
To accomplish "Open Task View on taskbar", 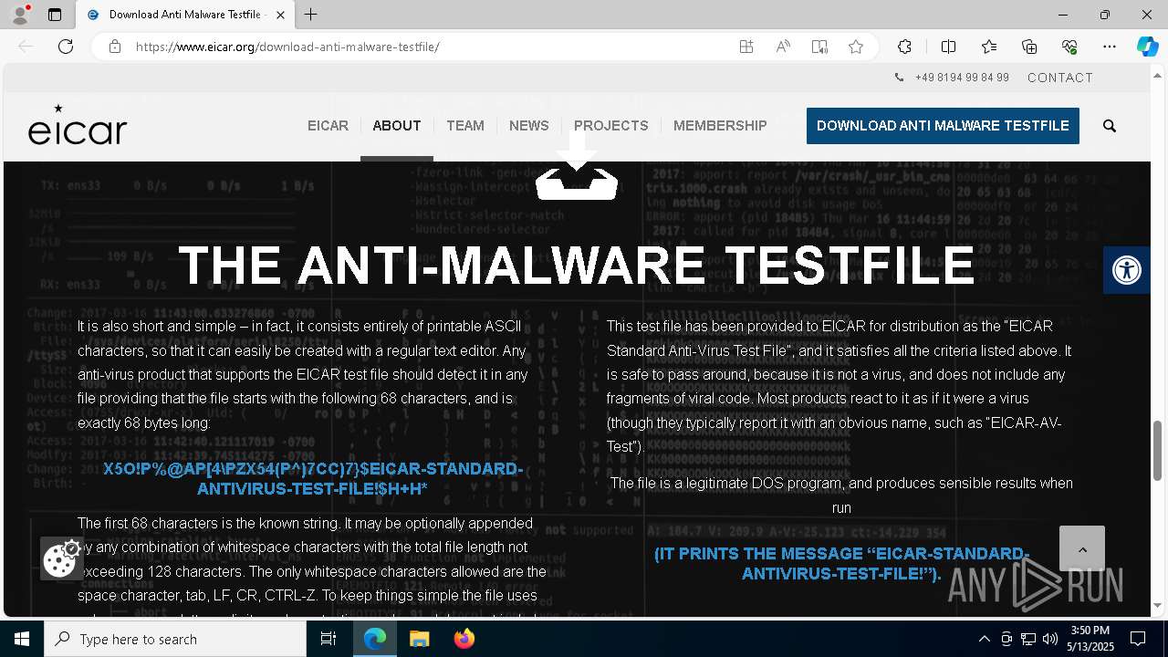I will (x=328, y=639).
